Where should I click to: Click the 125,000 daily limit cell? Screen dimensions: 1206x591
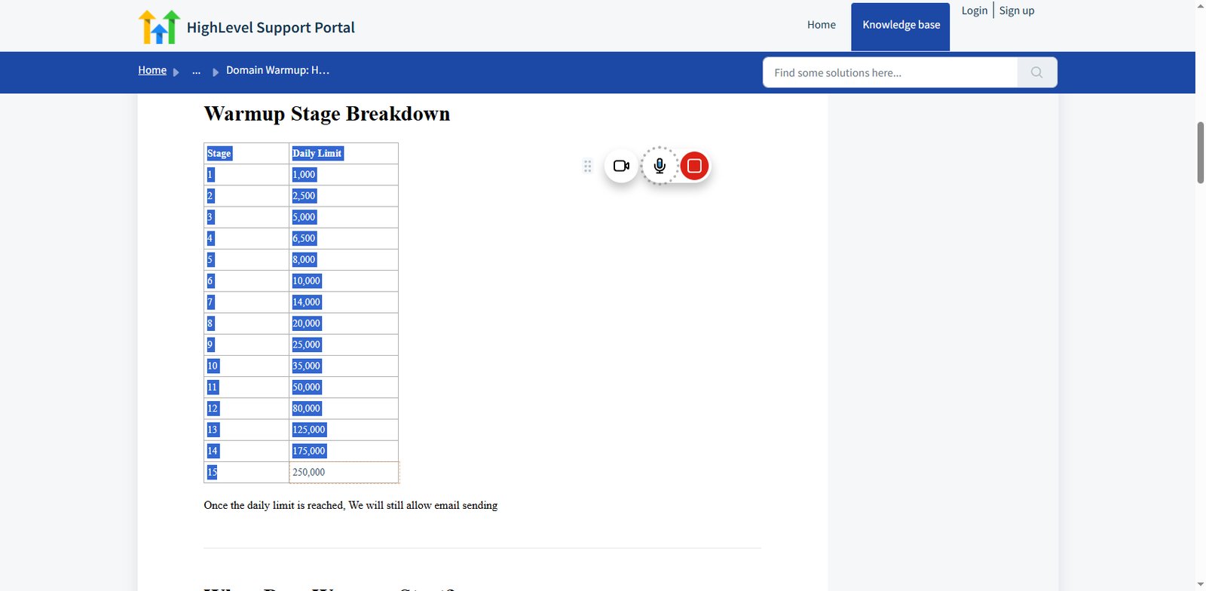[x=344, y=430]
